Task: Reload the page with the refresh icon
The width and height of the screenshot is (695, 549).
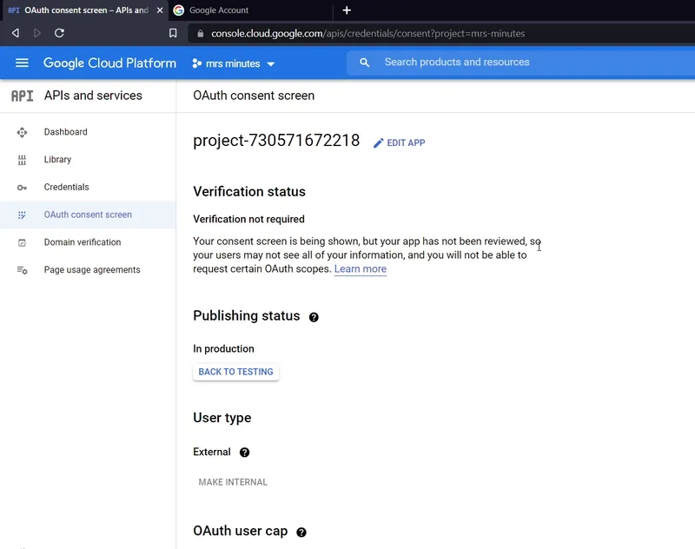Action: (x=59, y=33)
